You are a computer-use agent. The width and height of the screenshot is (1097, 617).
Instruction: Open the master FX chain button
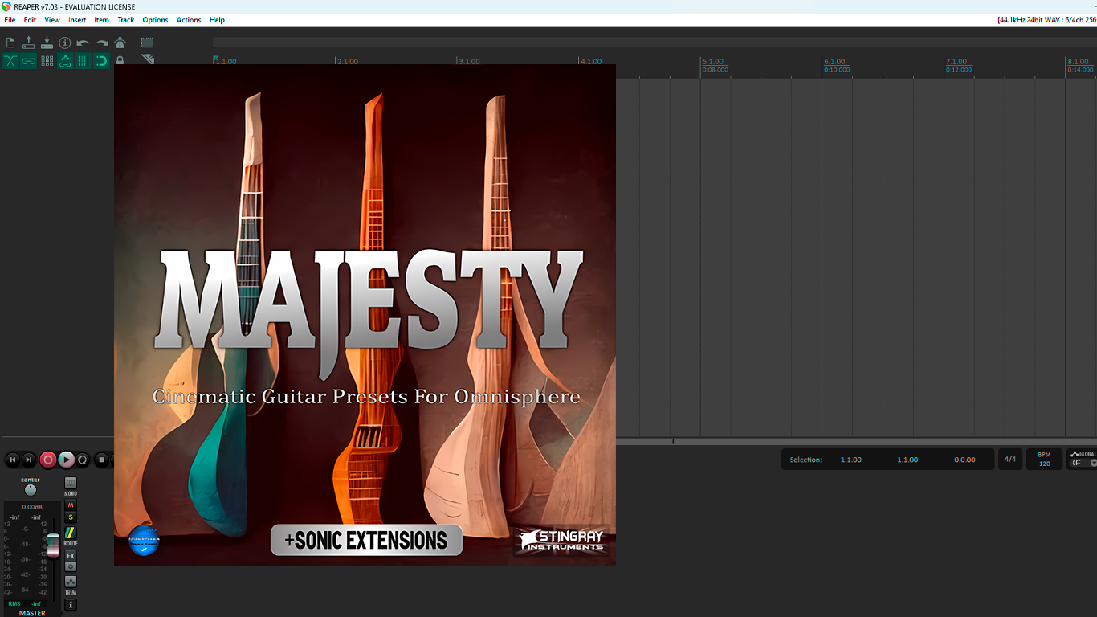[x=71, y=556]
